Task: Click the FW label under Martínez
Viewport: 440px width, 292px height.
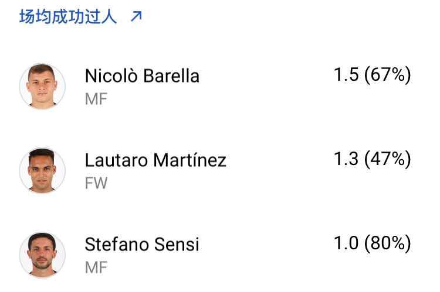Action: (x=96, y=183)
